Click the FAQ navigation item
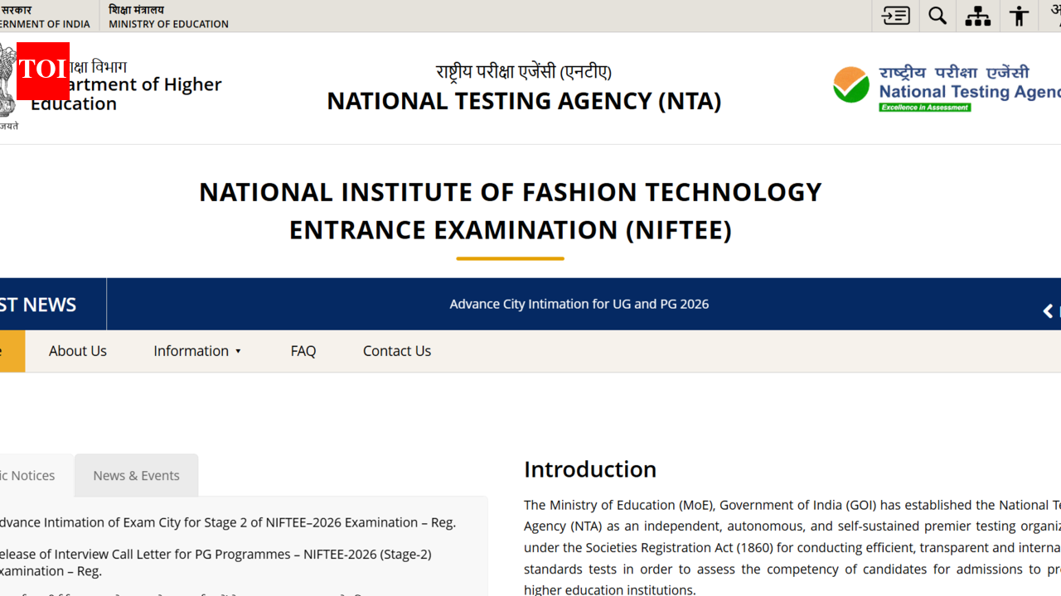 coord(303,351)
